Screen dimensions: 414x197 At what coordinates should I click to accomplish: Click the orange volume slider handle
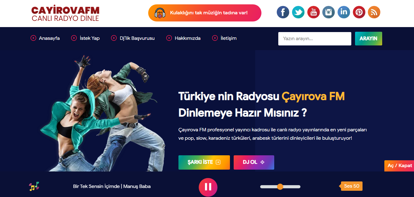coord(280,187)
